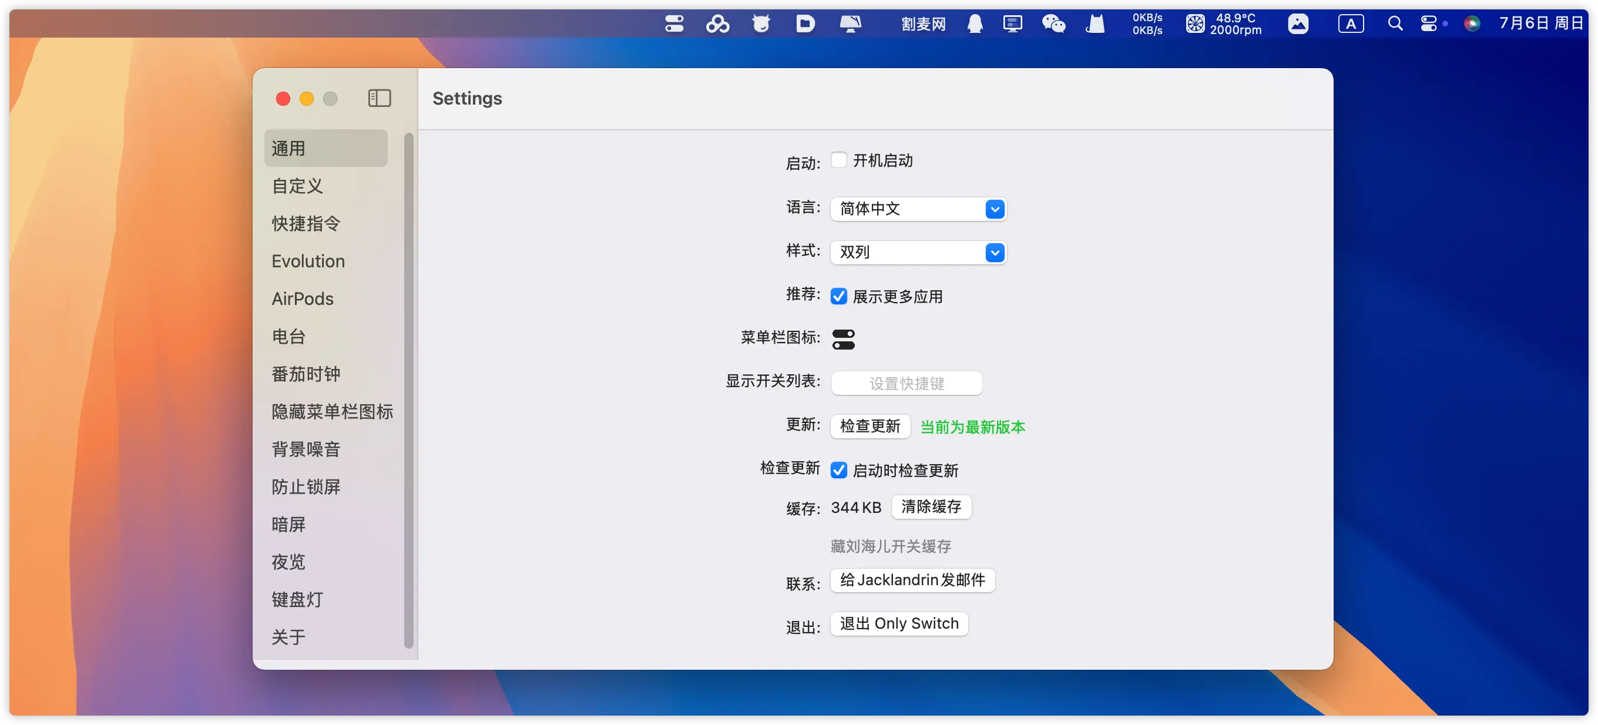Open the WeChat menu bar icon
Image resolution: width=1598 pixels, height=725 pixels.
pos(1053,24)
